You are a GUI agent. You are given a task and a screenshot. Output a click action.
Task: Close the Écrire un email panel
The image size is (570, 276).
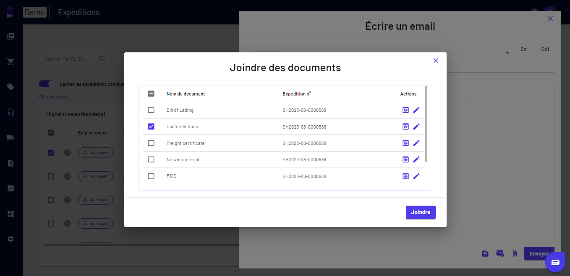[x=551, y=19]
